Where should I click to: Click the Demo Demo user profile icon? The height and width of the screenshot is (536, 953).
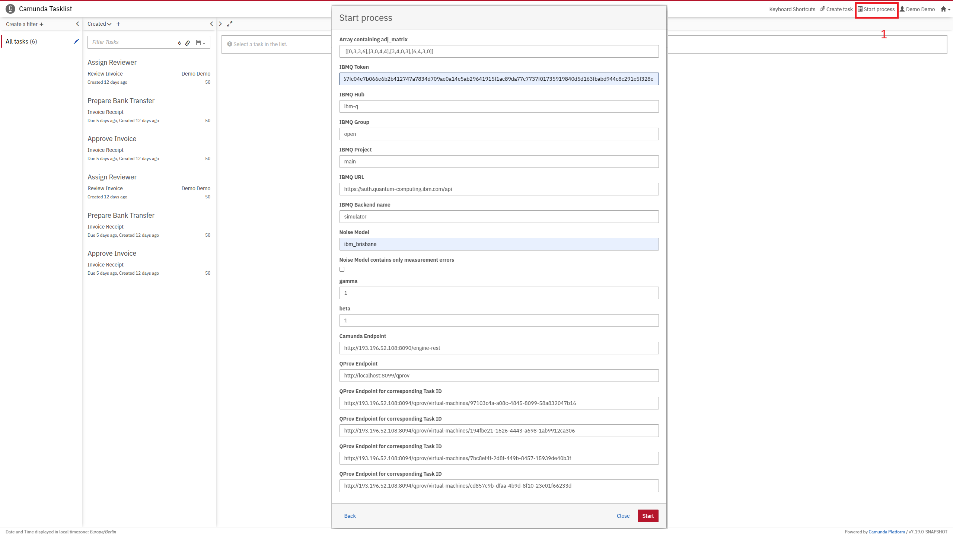click(x=903, y=9)
